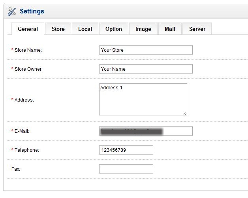Switch to the General tab
This screenshot has height=198, width=248.
[x=28, y=29]
